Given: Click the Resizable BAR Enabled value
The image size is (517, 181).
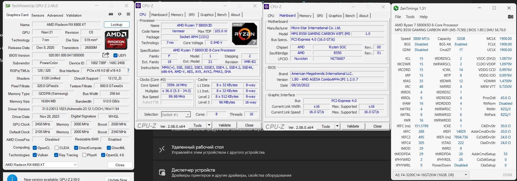Looking at the screenshot, I should [x=115, y=139].
